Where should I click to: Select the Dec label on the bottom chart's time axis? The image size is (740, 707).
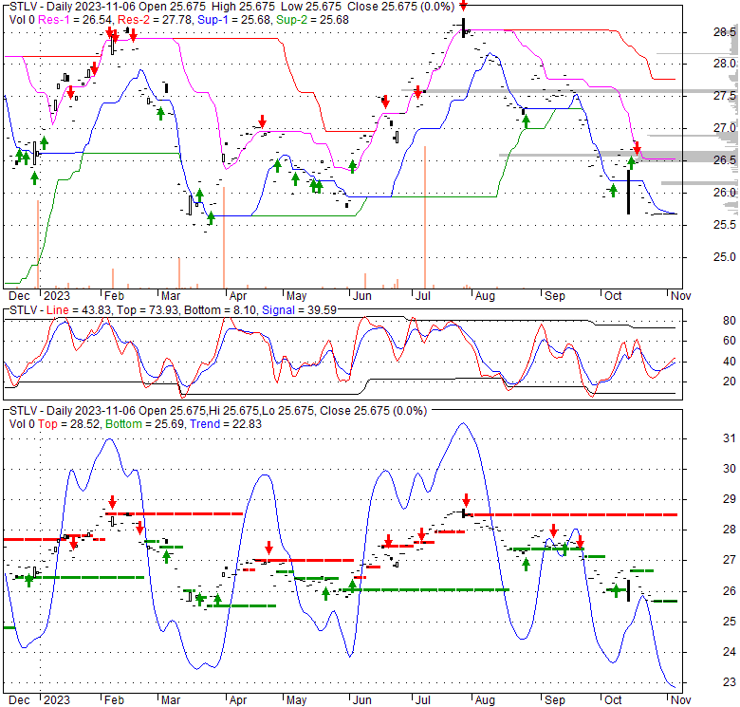(19, 700)
